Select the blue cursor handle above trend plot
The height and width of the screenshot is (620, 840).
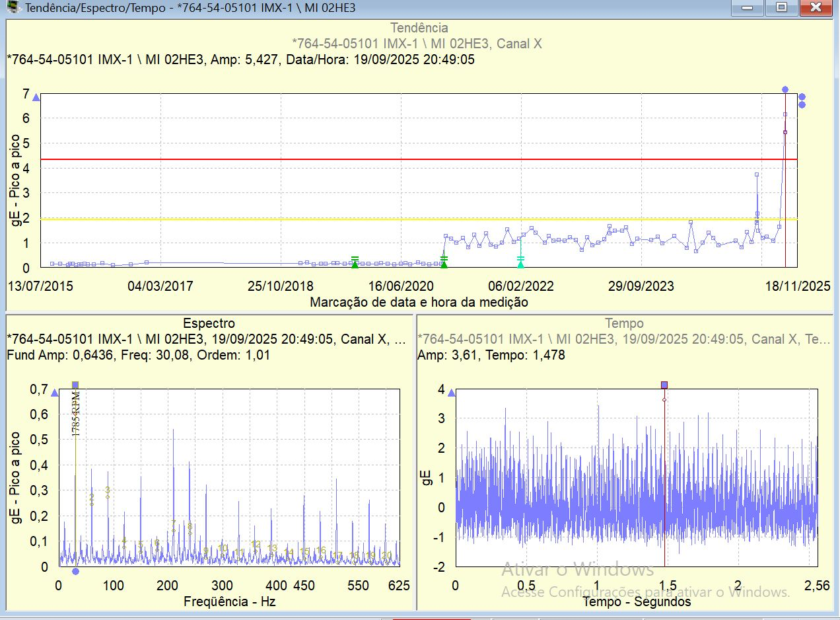pyautogui.click(x=785, y=89)
